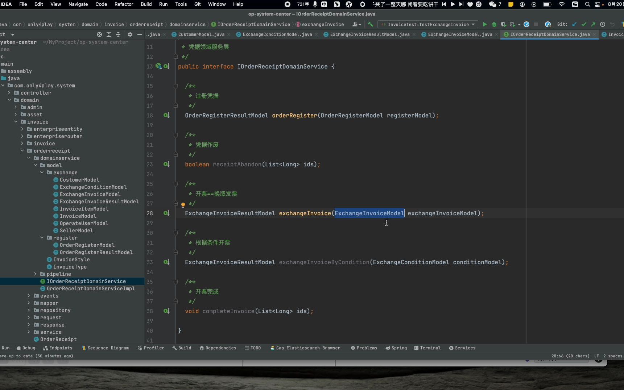Open the Tools menu
Viewport: 624px width, 390px height.
click(x=181, y=4)
